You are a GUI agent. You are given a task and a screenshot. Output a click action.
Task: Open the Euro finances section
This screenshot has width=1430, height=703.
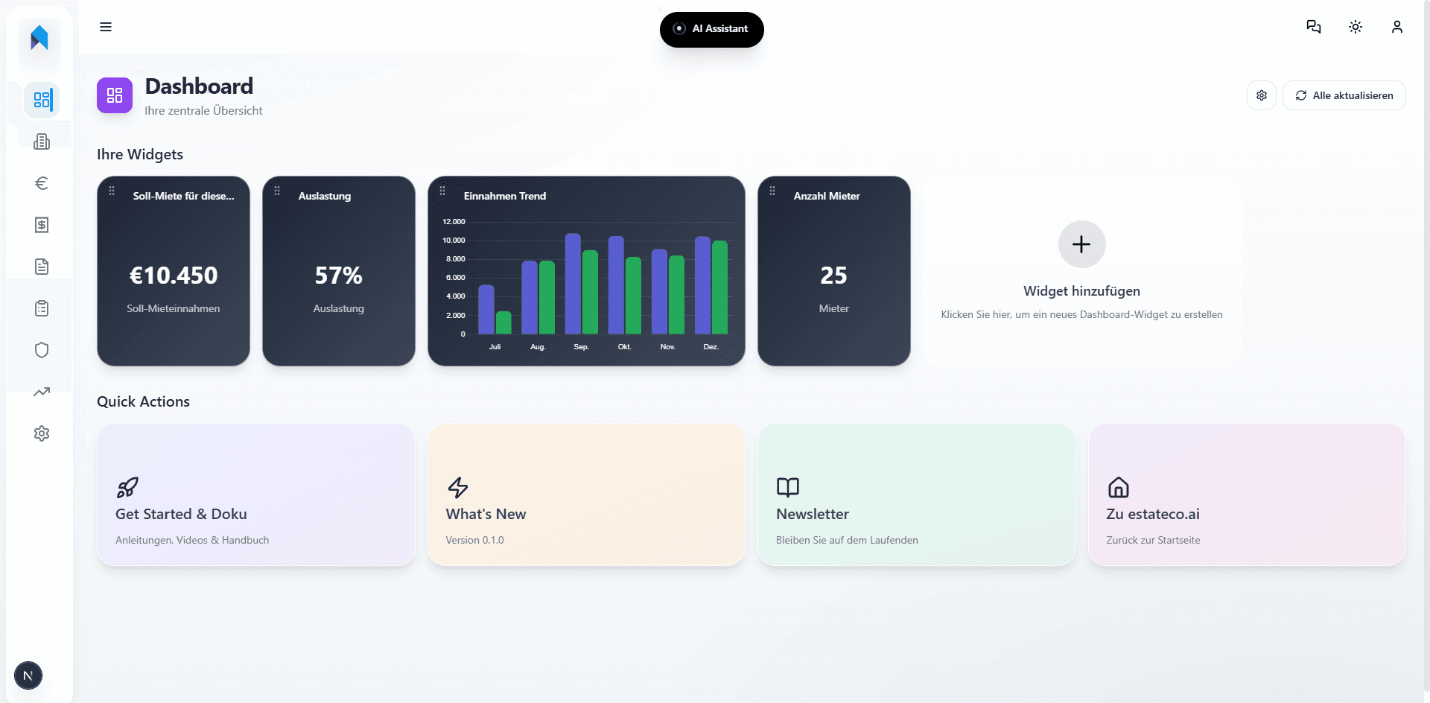(x=42, y=182)
